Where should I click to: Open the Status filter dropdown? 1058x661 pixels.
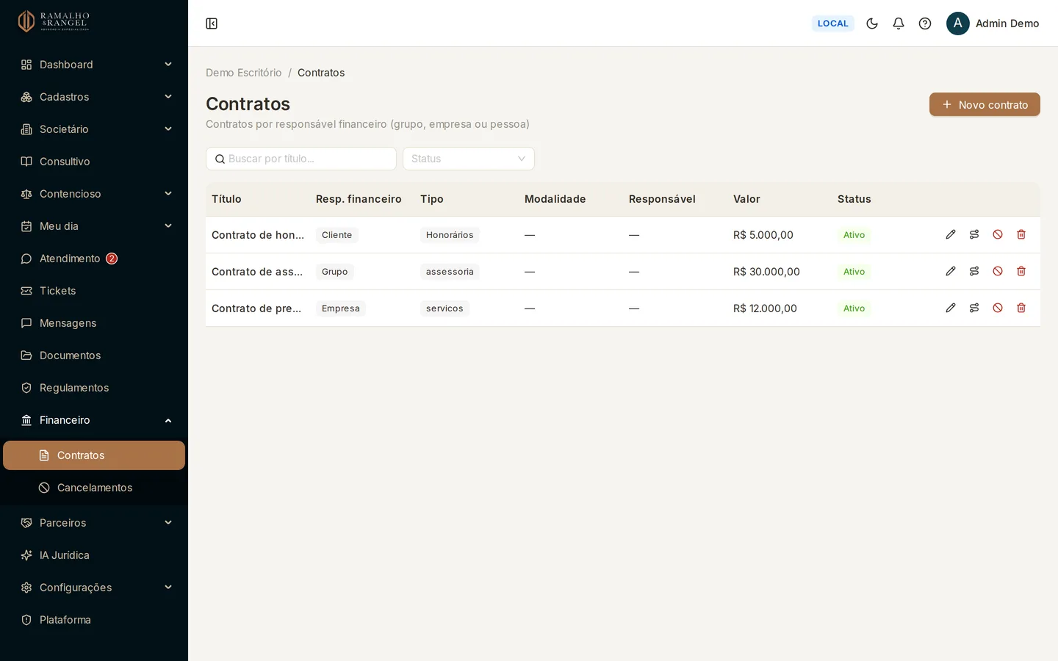(x=469, y=159)
